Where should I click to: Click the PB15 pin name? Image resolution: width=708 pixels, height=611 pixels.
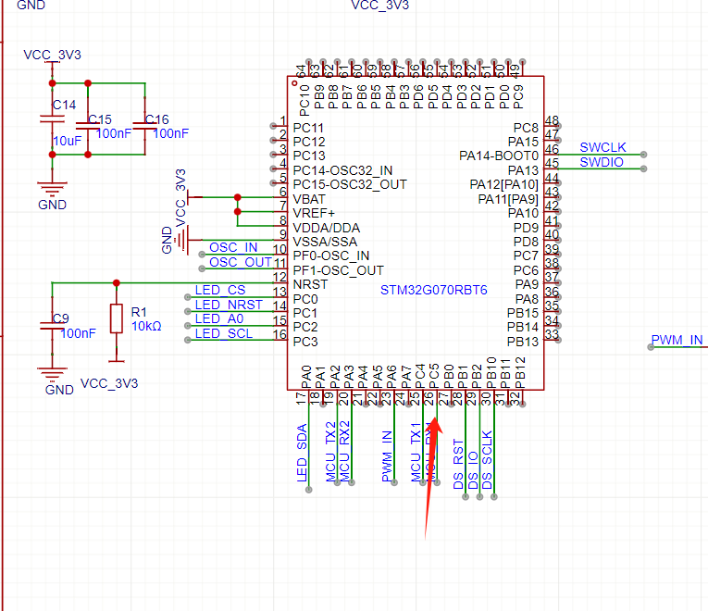click(x=523, y=313)
